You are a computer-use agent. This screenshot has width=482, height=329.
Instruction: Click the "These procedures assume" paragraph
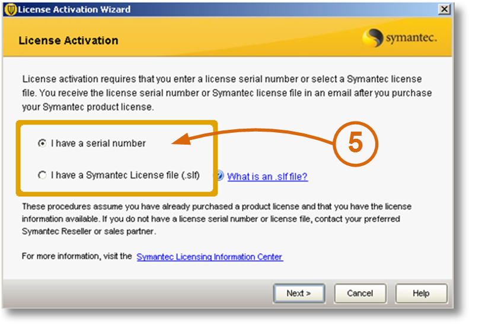pos(216,219)
